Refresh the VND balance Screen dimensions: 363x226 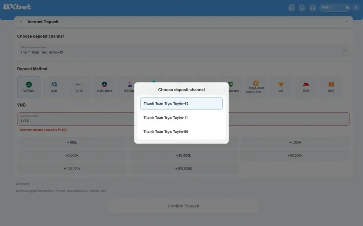click(347, 8)
